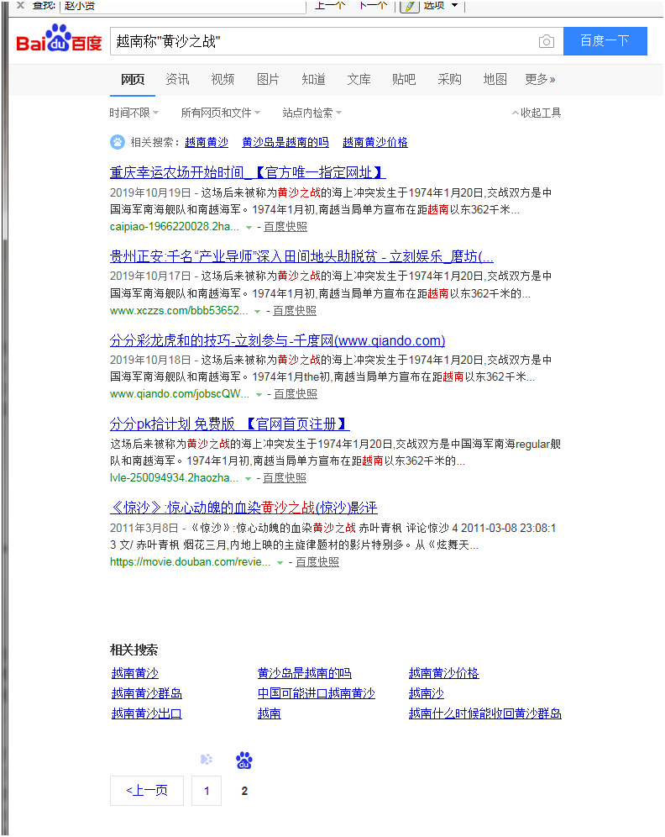Switch to the 图片 tab
The height and width of the screenshot is (837, 665).
coord(268,79)
